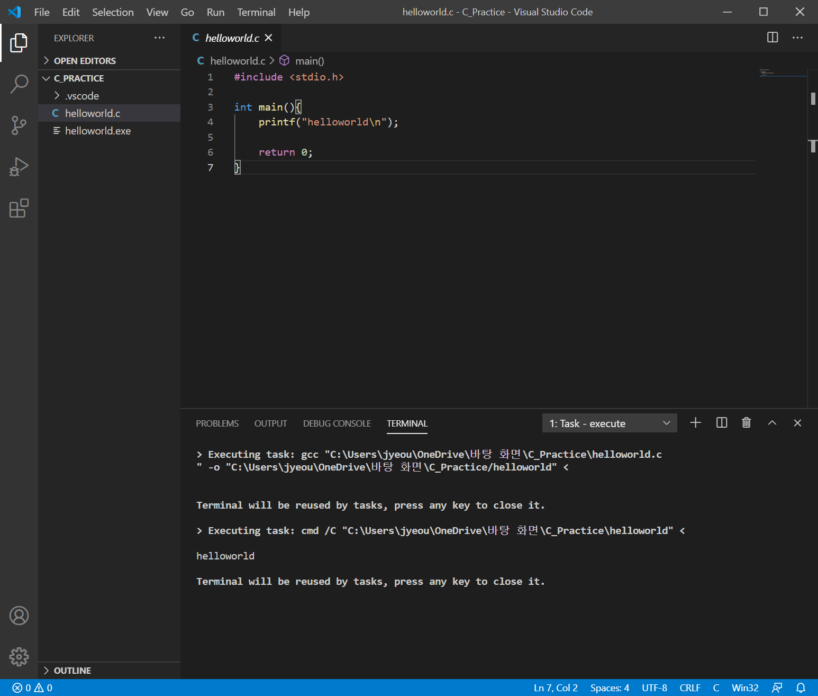Maximize the panel size with chevron up
This screenshot has height=696, width=818.
click(772, 422)
